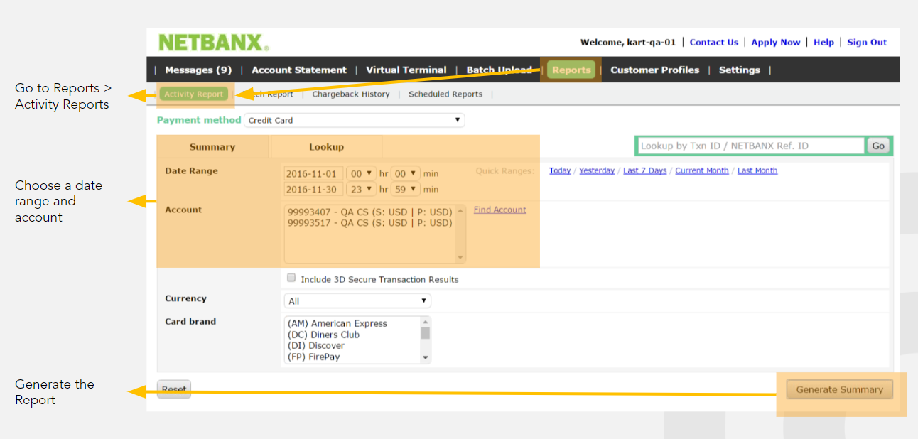The width and height of the screenshot is (918, 439).
Task: Switch to Activity Report tab
Action: tap(193, 94)
